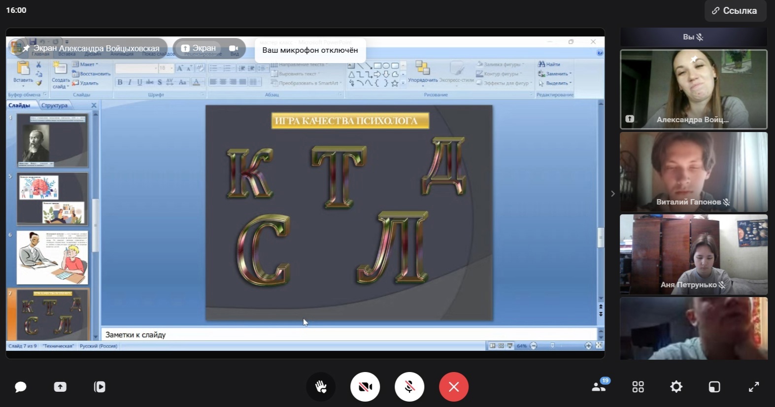Open Заливка фигуры shape fill dropdown
Viewport: 775px width, 407px height.
pyautogui.click(x=501, y=64)
